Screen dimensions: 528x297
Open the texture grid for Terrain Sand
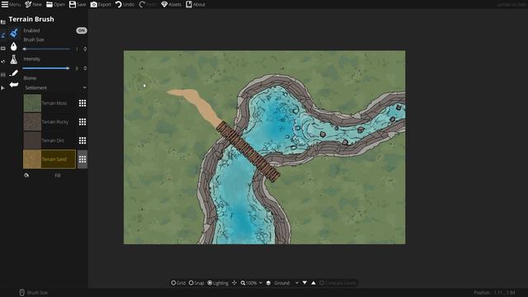tap(82, 159)
